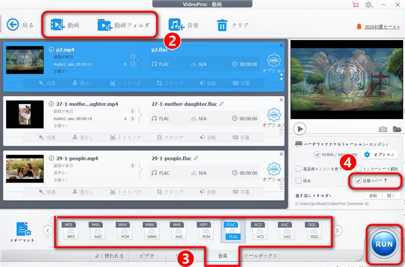
Task: Take a snapshot with the camera icon
Action: (x=383, y=129)
